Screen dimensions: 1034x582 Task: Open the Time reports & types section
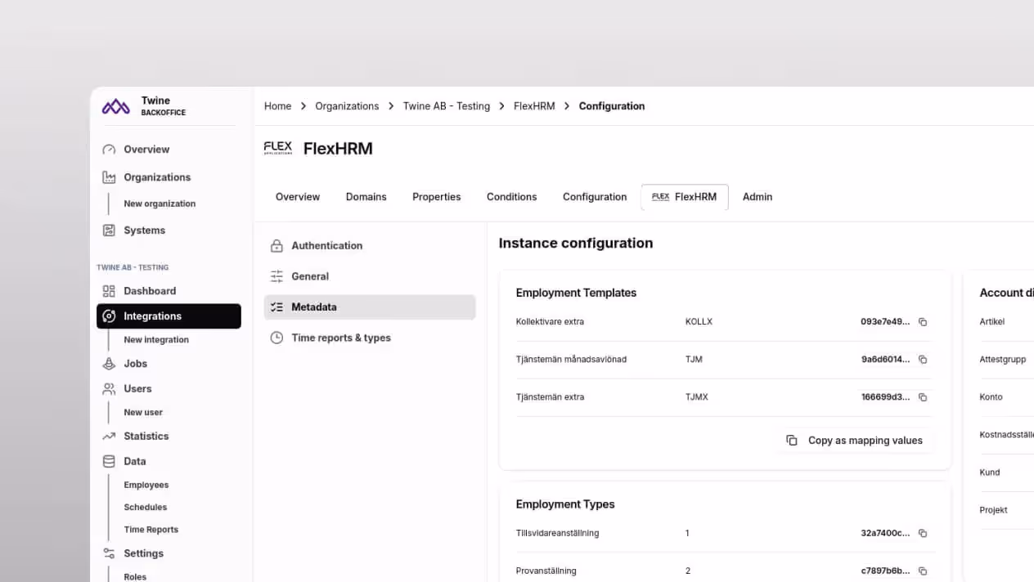(x=341, y=338)
